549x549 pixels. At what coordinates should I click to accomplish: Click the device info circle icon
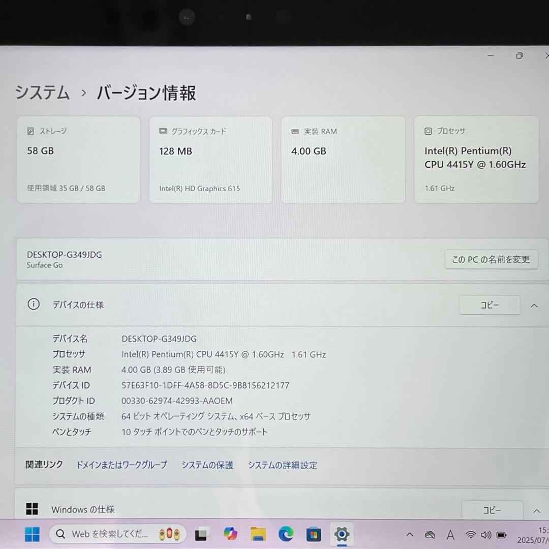point(34,304)
